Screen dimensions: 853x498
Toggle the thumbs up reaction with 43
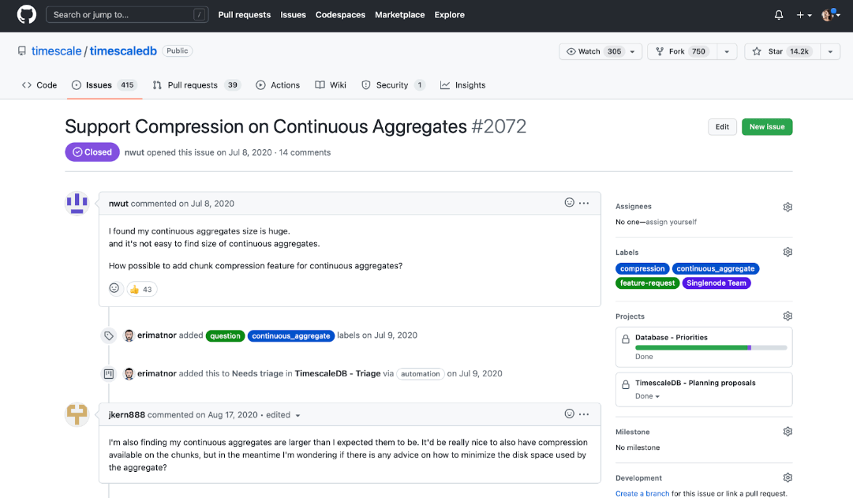[x=142, y=290]
